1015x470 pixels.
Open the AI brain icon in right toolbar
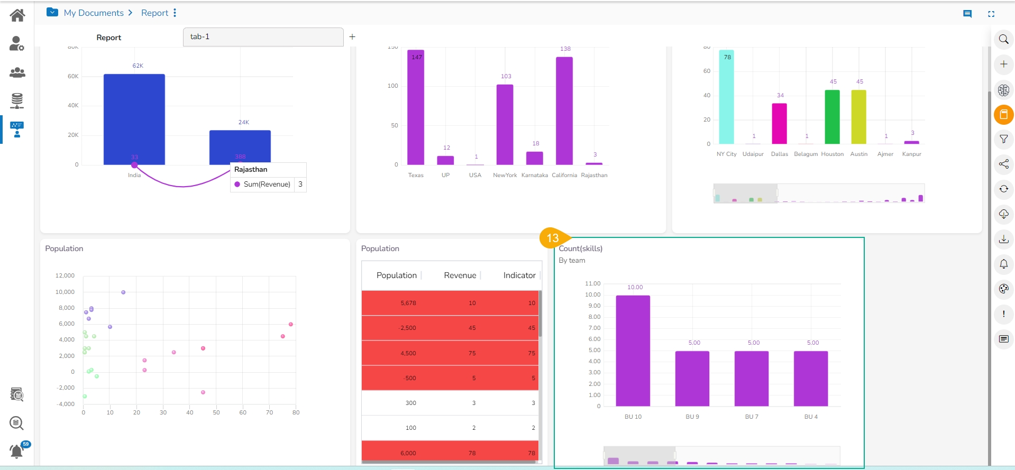point(1003,90)
